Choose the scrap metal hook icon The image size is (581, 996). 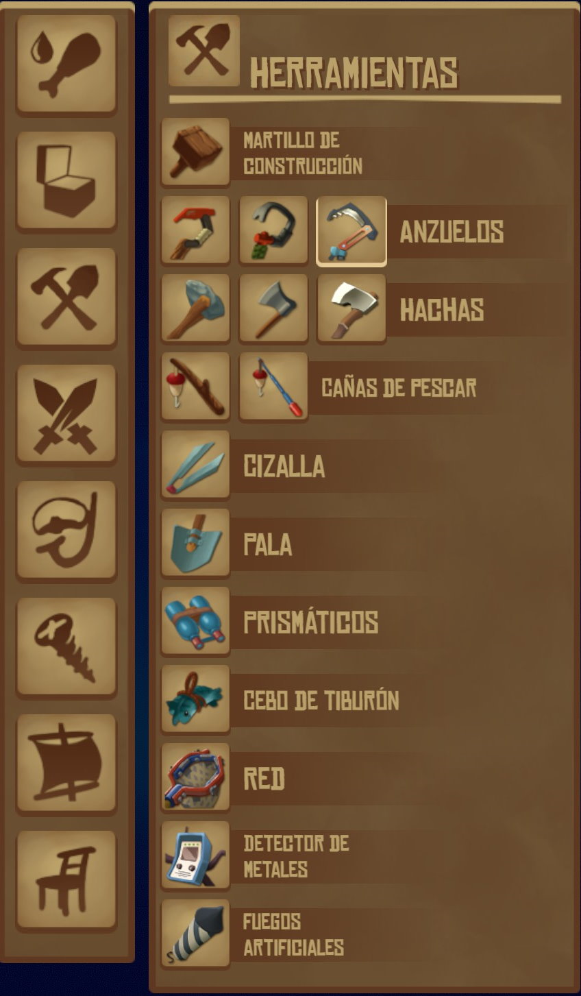[x=273, y=230]
